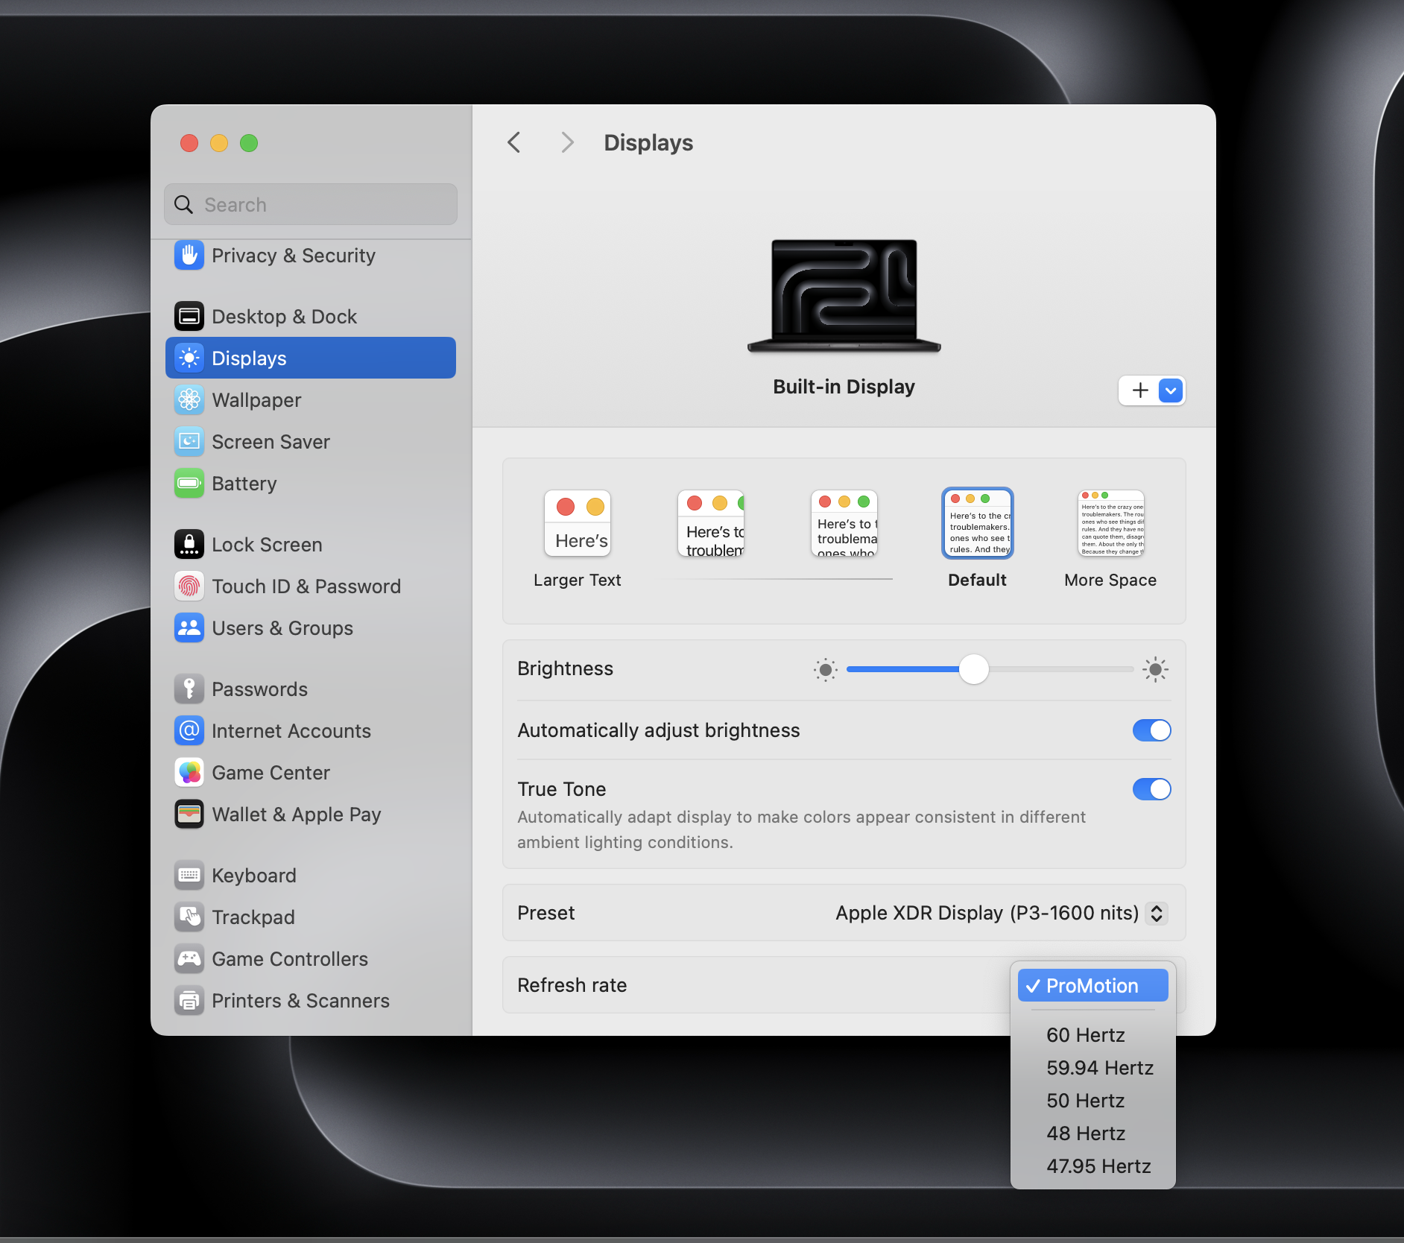Open Touch ID & Password fingerprint icon

(x=189, y=586)
